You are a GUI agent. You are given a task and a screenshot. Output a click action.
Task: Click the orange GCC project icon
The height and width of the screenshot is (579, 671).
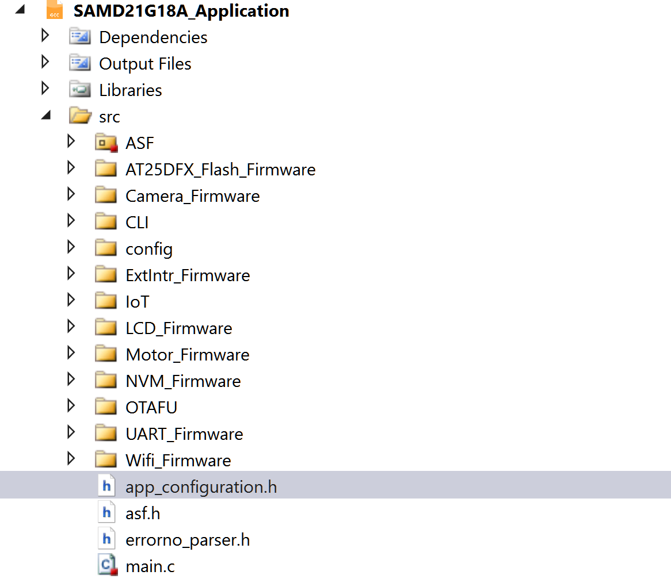[x=55, y=9]
